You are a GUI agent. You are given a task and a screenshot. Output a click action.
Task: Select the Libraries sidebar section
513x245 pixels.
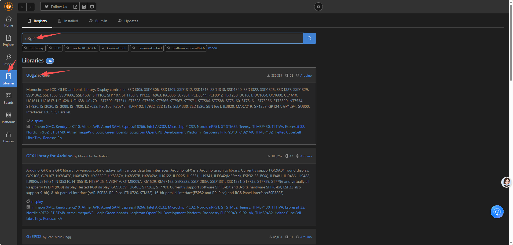[x=9, y=79]
